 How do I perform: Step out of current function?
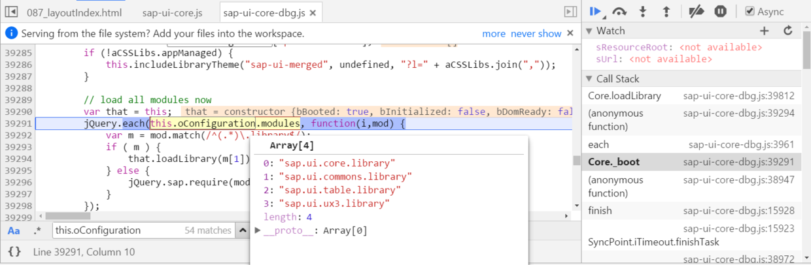[x=666, y=11]
